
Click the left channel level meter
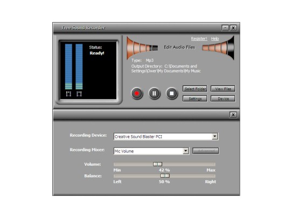pos(68,67)
